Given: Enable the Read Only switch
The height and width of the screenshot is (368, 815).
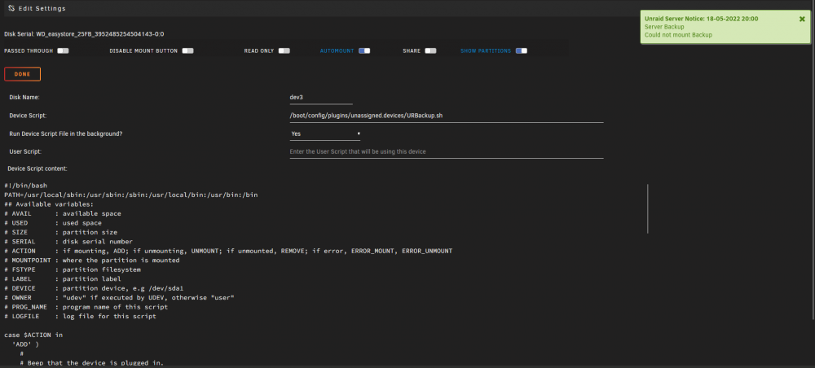Looking at the screenshot, I should [284, 50].
